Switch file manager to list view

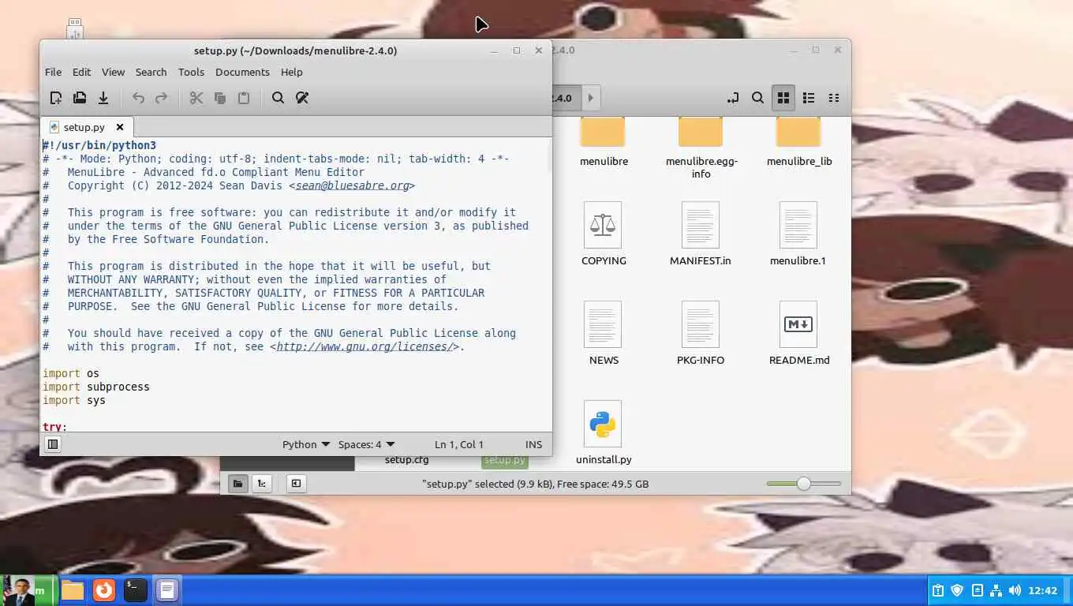pos(809,98)
